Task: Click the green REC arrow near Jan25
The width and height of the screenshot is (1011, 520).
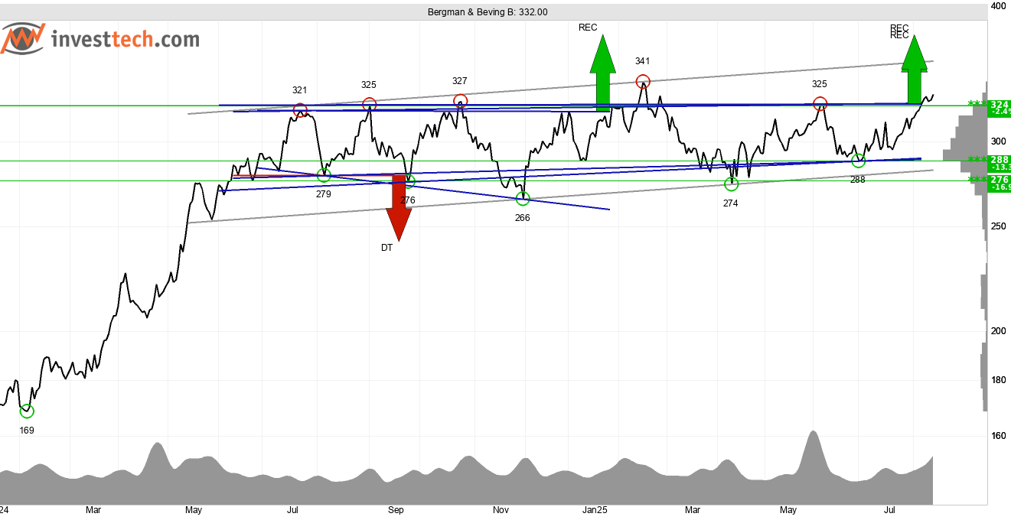Action: (x=603, y=73)
